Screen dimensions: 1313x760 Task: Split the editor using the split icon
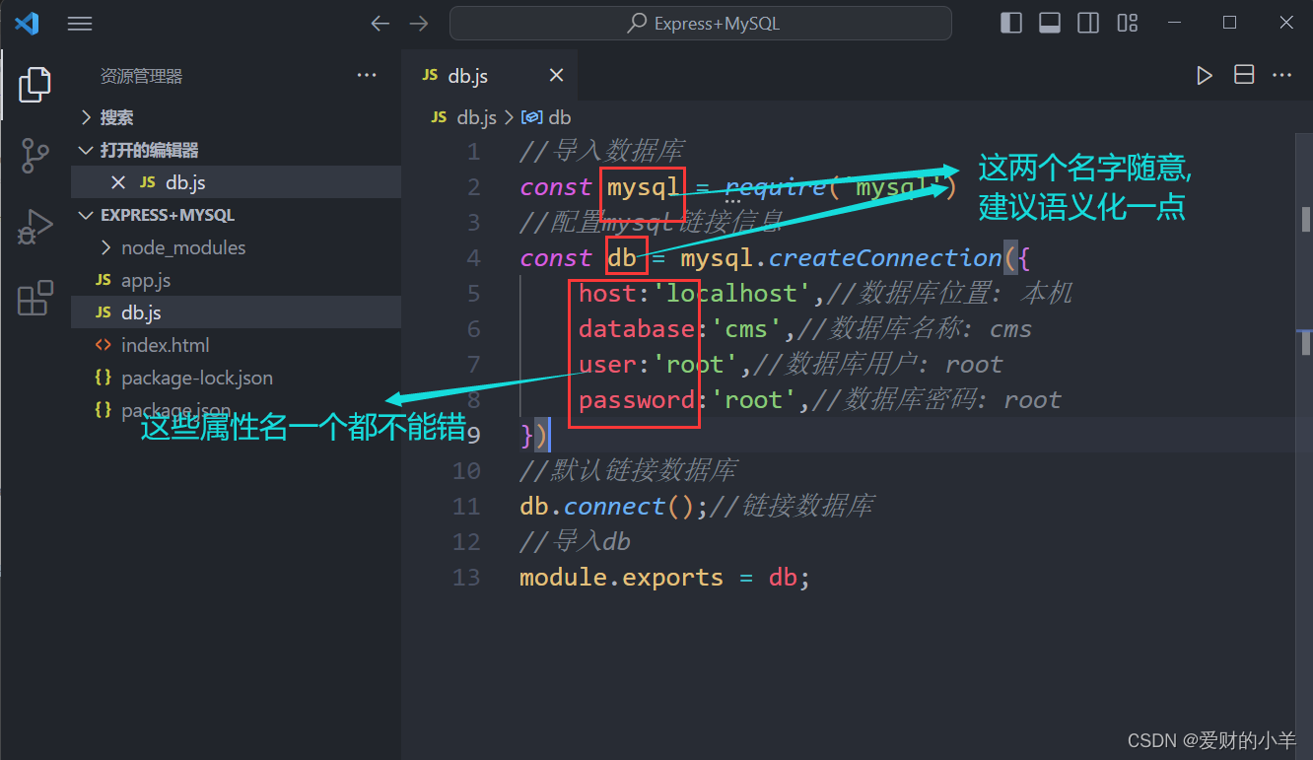click(x=1243, y=74)
